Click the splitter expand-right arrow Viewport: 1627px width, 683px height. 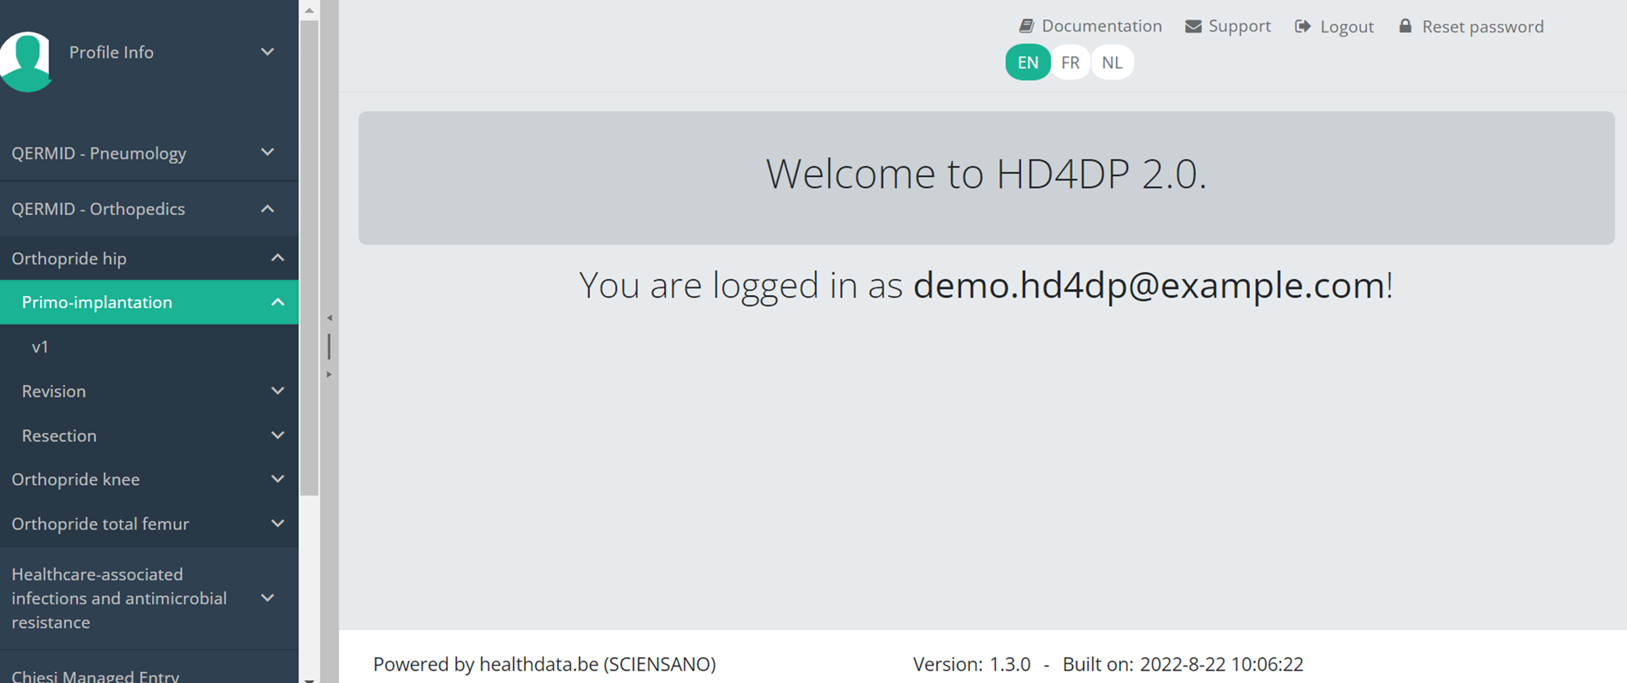(329, 374)
